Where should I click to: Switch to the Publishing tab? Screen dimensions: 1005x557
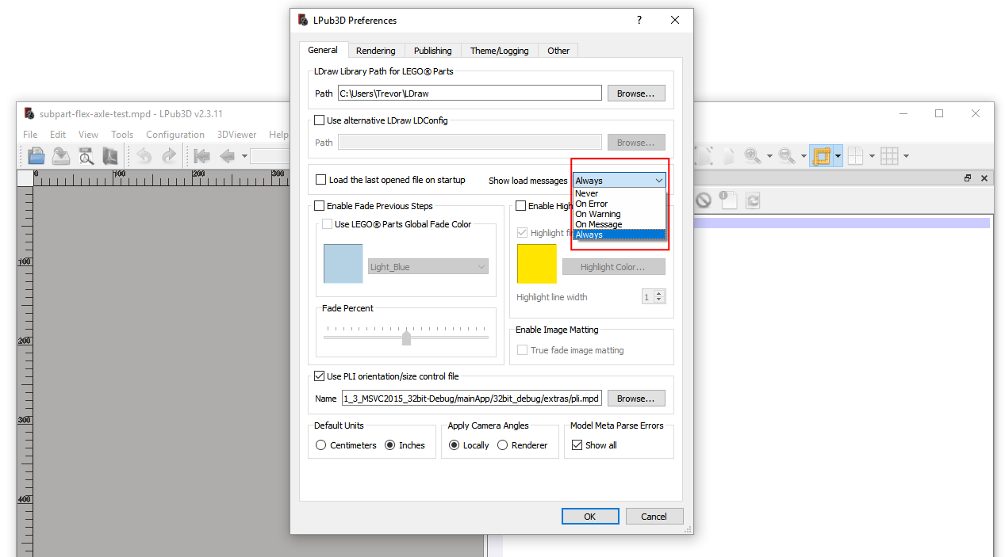pos(432,50)
